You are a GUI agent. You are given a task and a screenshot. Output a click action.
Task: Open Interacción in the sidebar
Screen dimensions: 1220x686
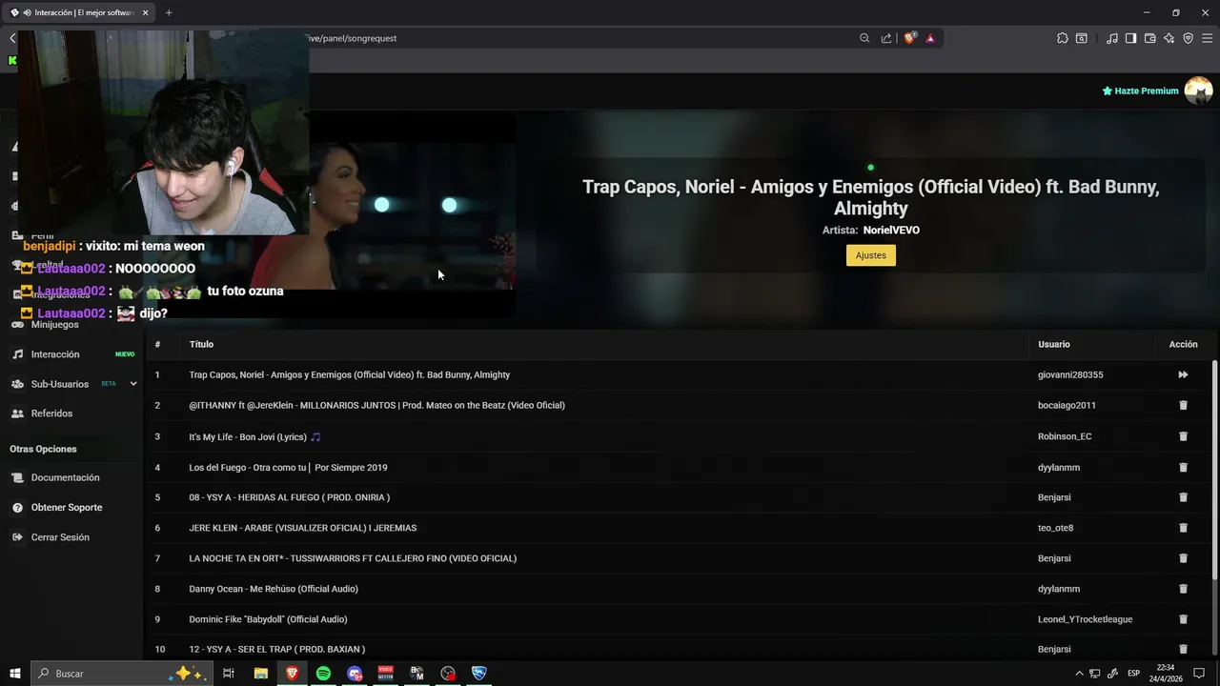(x=55, y=354)
